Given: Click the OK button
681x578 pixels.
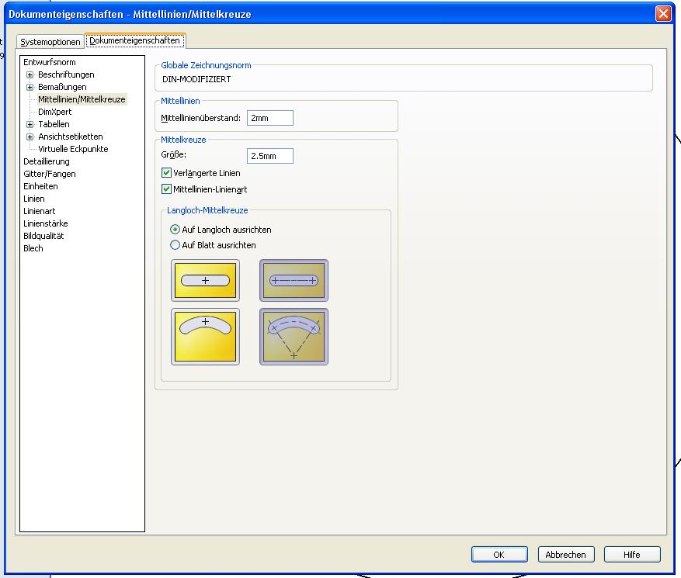Looking at the screenshot, I should (x=499, y=554).
